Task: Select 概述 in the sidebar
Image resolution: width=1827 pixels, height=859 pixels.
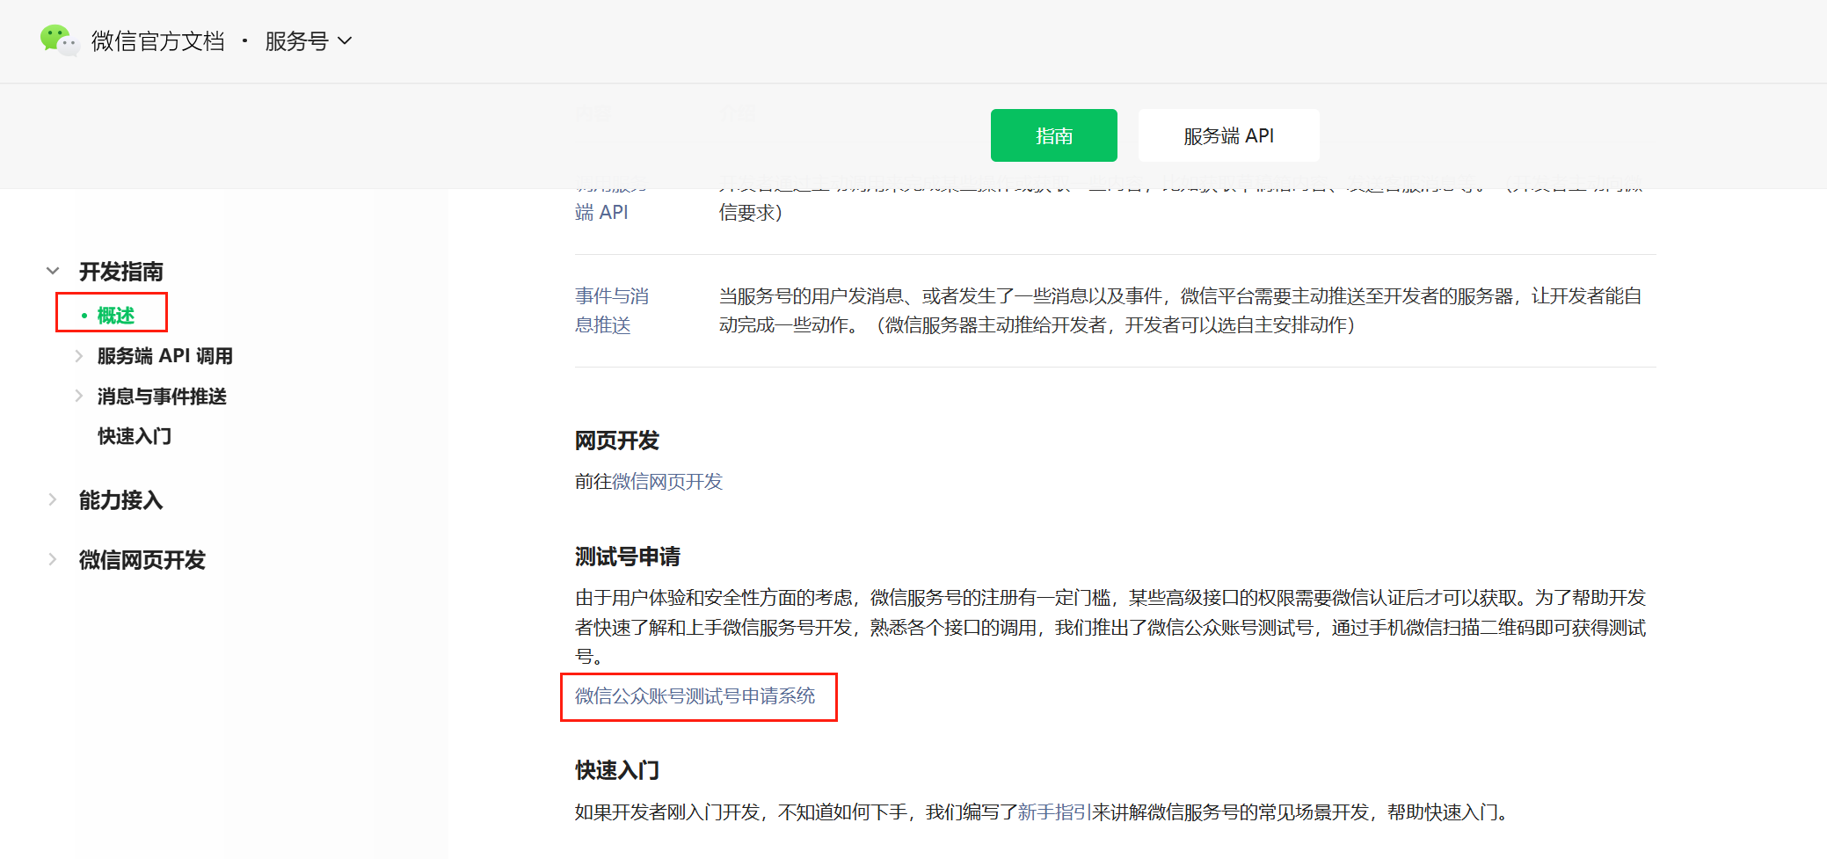Action: (x=115, y=315)
